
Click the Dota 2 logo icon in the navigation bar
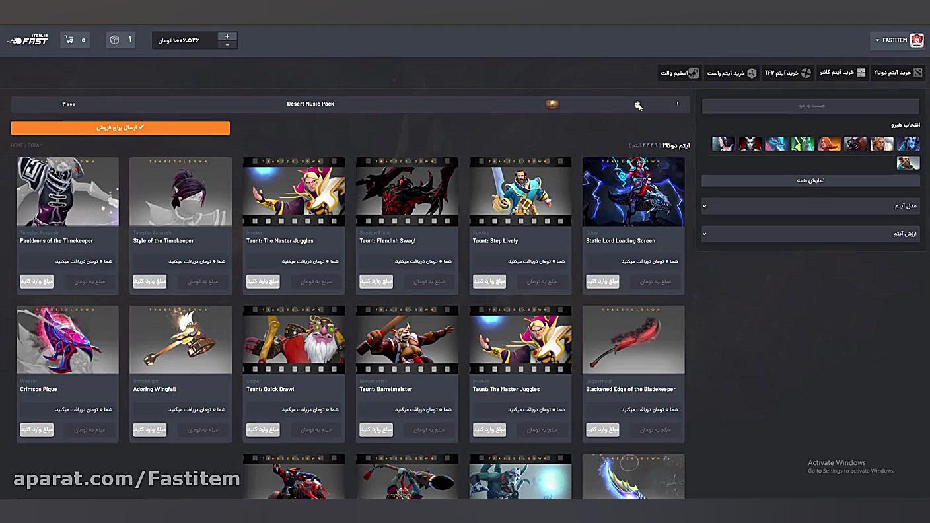pos(917,73)
